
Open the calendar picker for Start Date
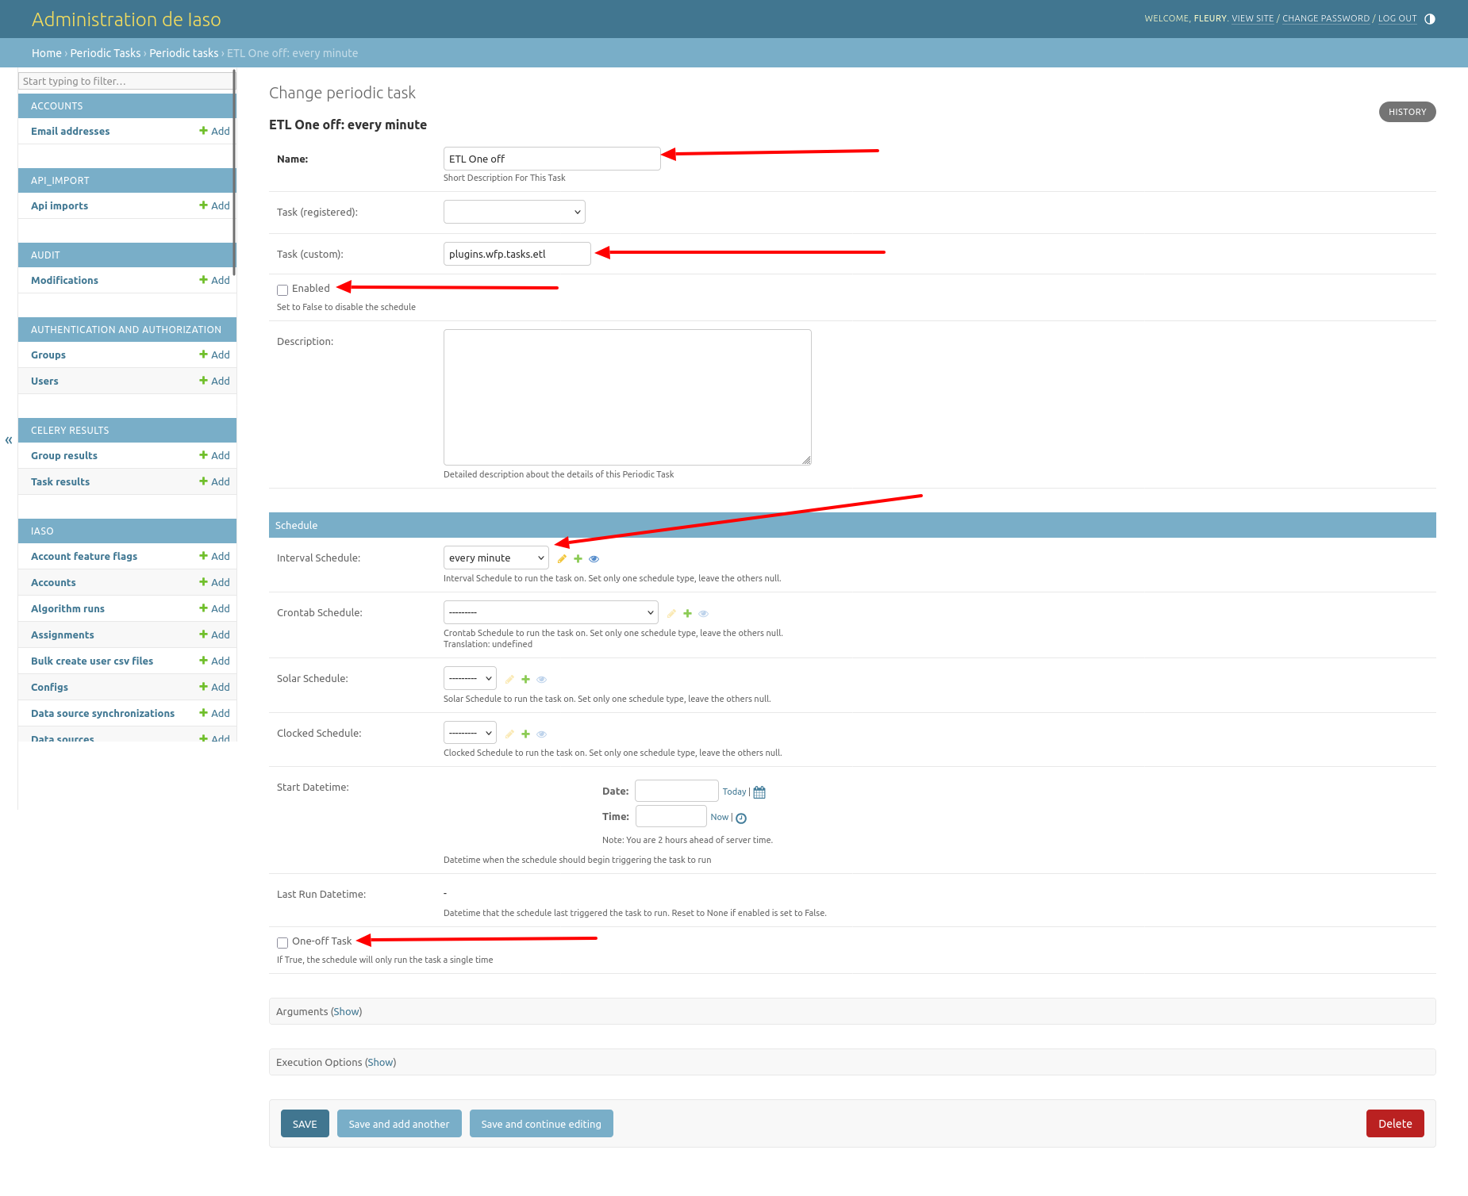pos(759,792)
